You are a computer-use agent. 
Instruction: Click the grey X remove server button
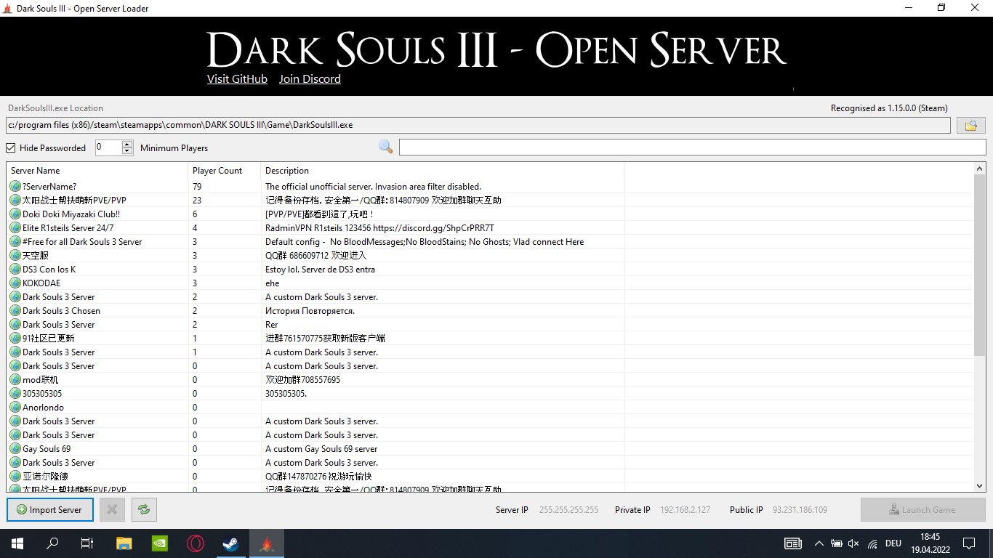112,510
